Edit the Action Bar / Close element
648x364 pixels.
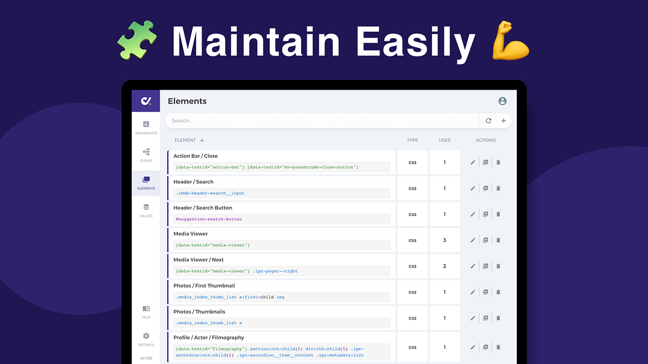point(472,162)
